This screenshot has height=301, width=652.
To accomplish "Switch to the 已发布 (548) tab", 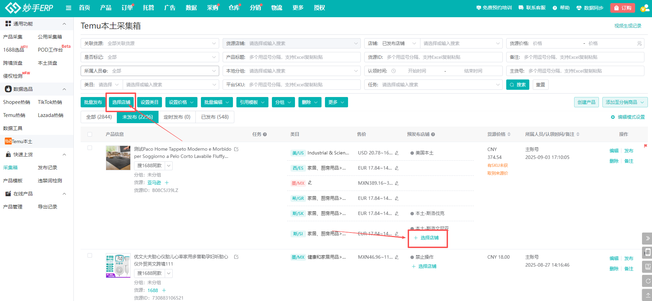I will [x=215, y=117].
